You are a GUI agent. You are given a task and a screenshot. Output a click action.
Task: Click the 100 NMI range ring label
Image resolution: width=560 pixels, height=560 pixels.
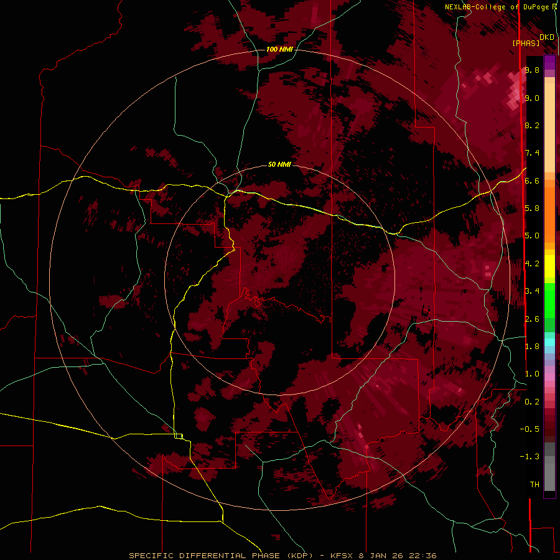[x=279, y=49]
